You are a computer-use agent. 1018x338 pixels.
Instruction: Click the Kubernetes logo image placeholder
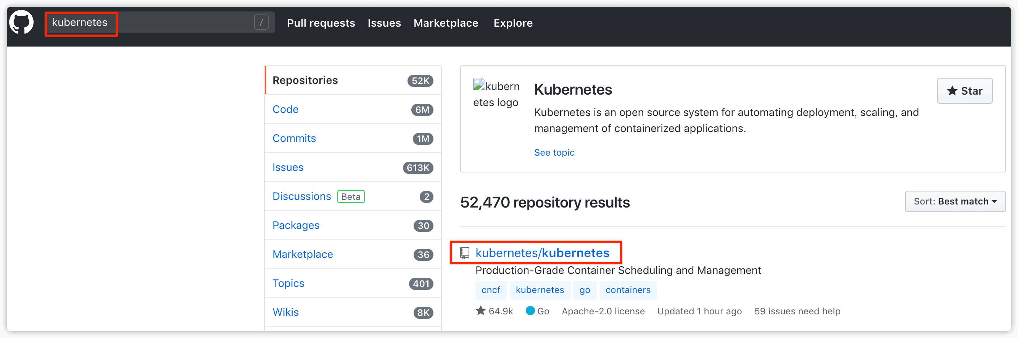point(496,94)
